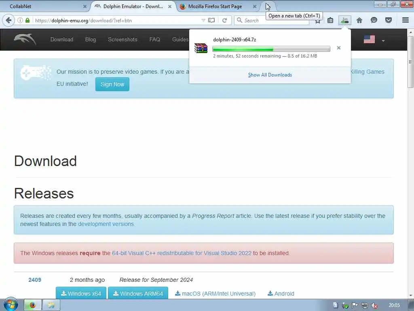Viewport: 414px width, 311px height.
Task: Open the FAQ nav menu item
Action: [x=154, y=39]
